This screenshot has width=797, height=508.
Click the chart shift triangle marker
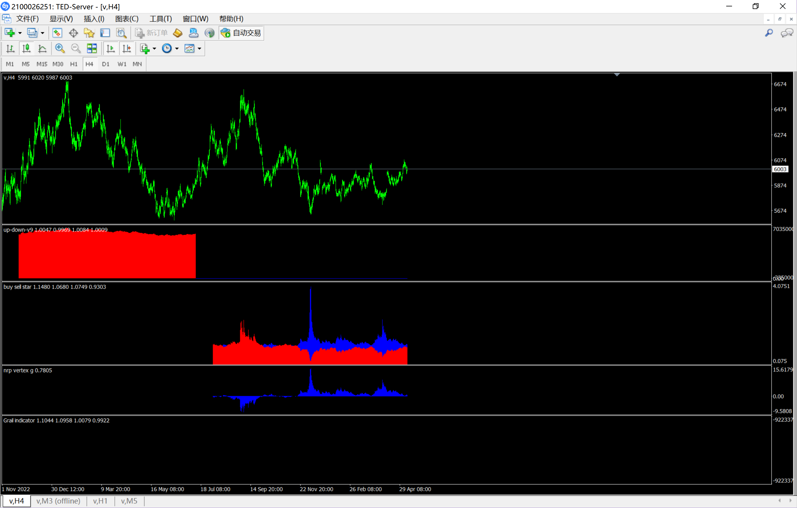coord(617,75)
